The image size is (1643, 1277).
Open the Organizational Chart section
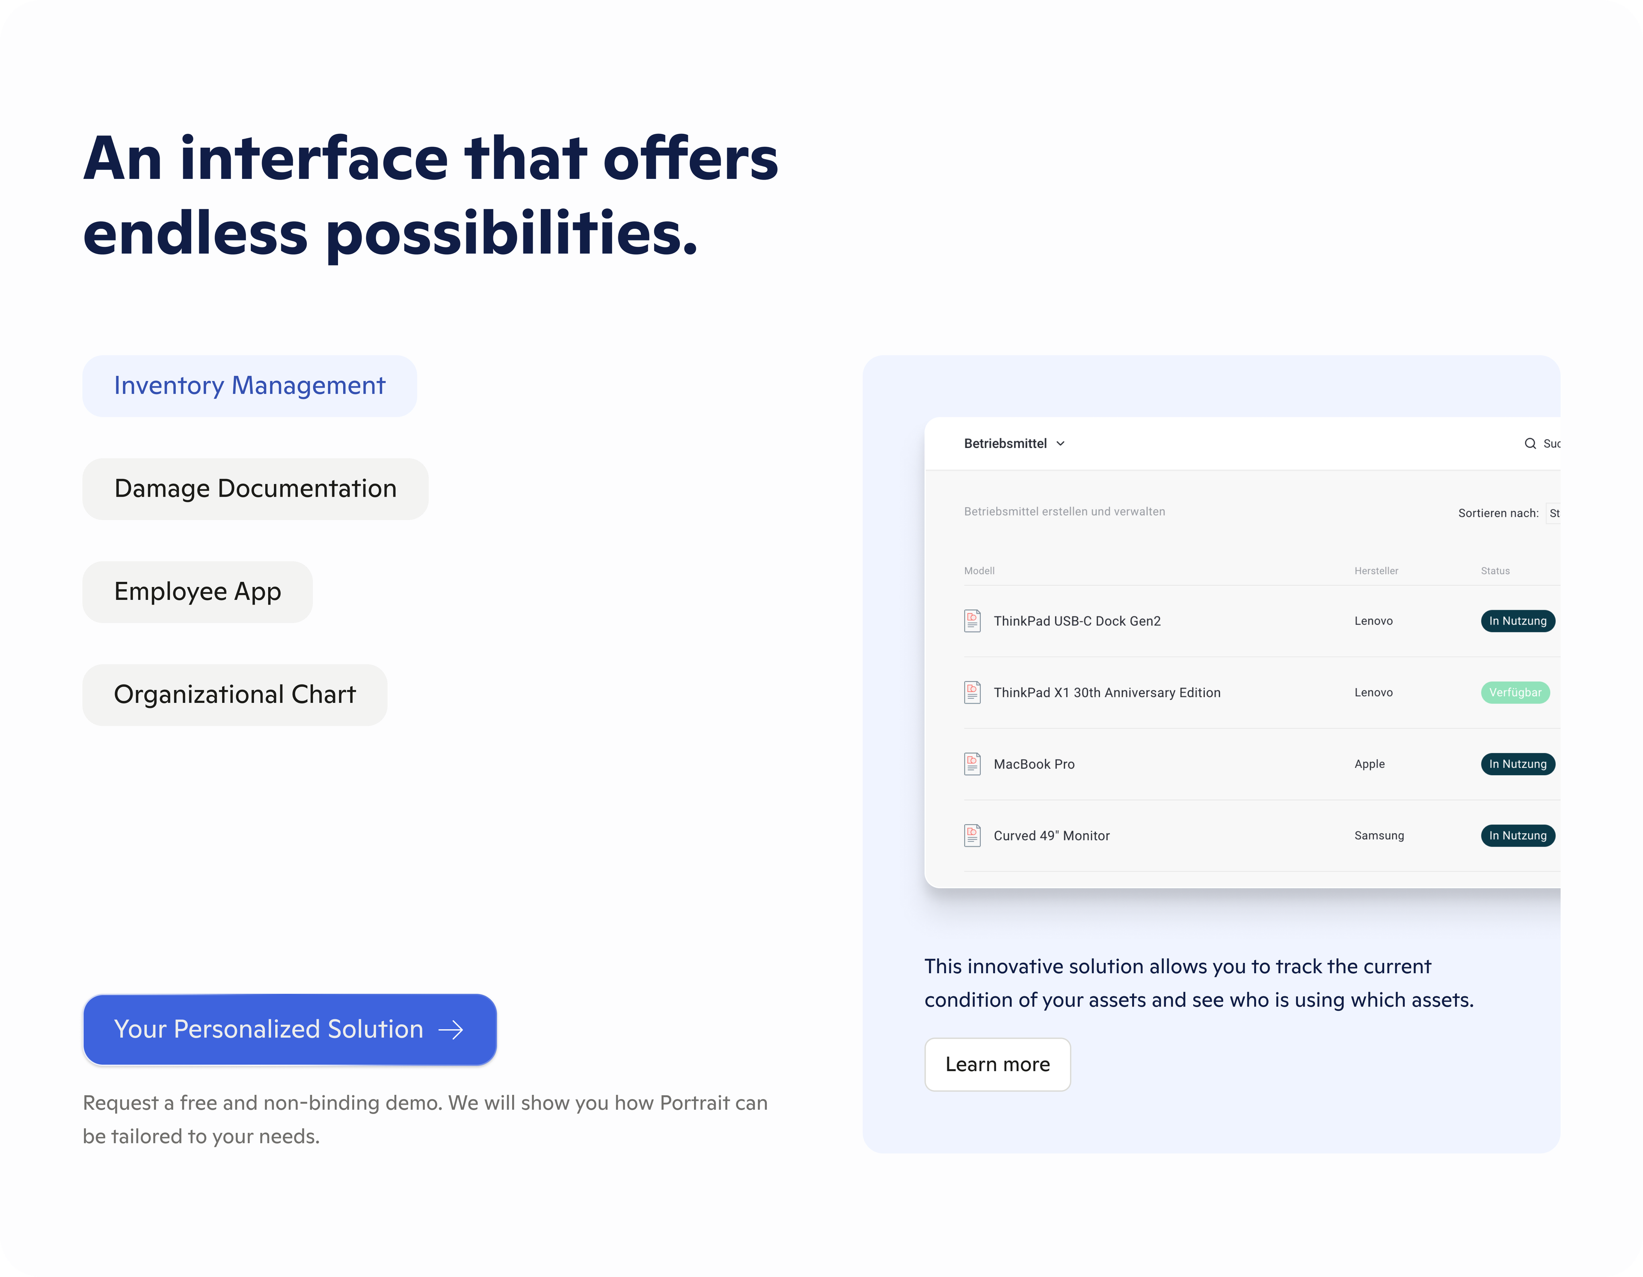pos(234,694)
